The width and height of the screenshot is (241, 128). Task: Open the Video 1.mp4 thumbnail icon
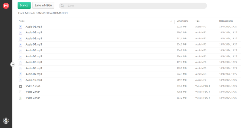tap(20, 86)
